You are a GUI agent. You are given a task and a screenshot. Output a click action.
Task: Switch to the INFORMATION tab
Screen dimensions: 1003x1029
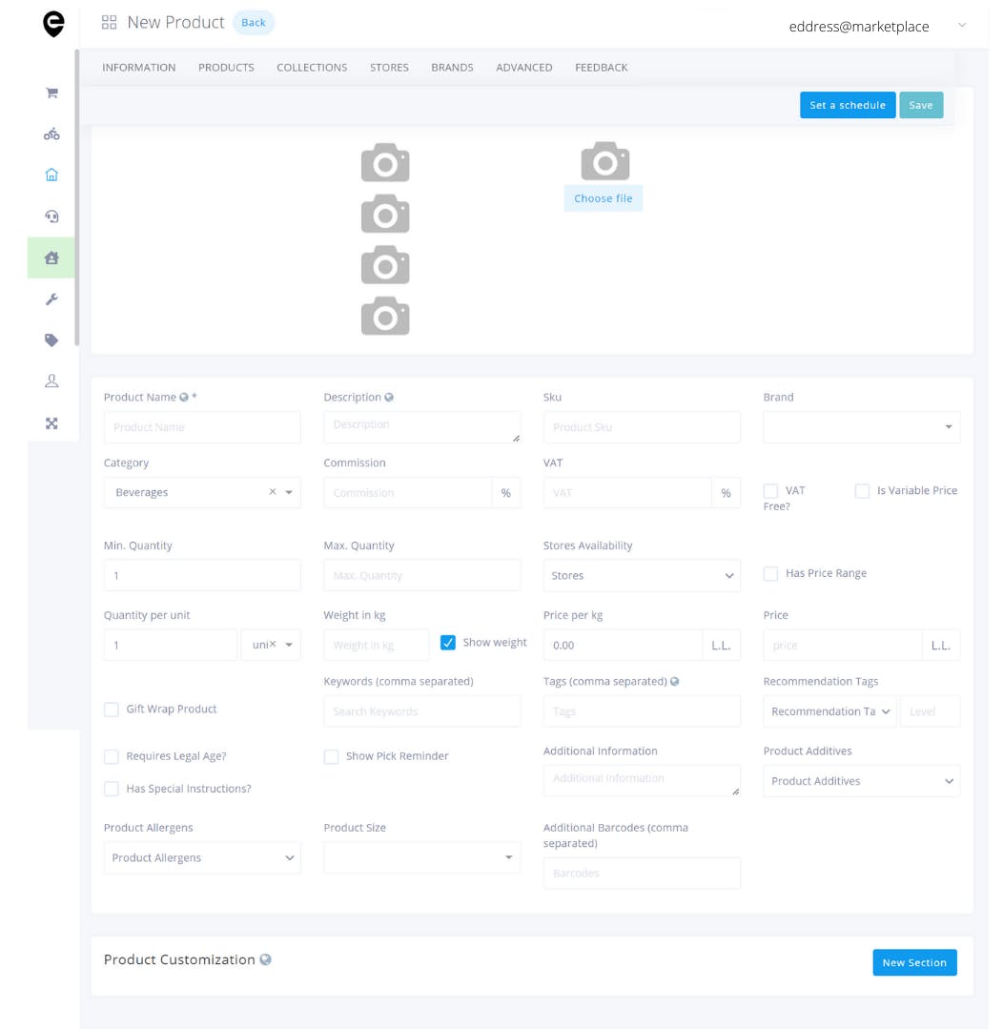(139, 68)
